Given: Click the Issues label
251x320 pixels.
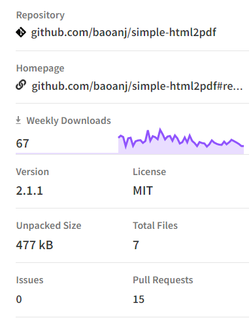Looking at the screenshot, I should tap(29, 280).
